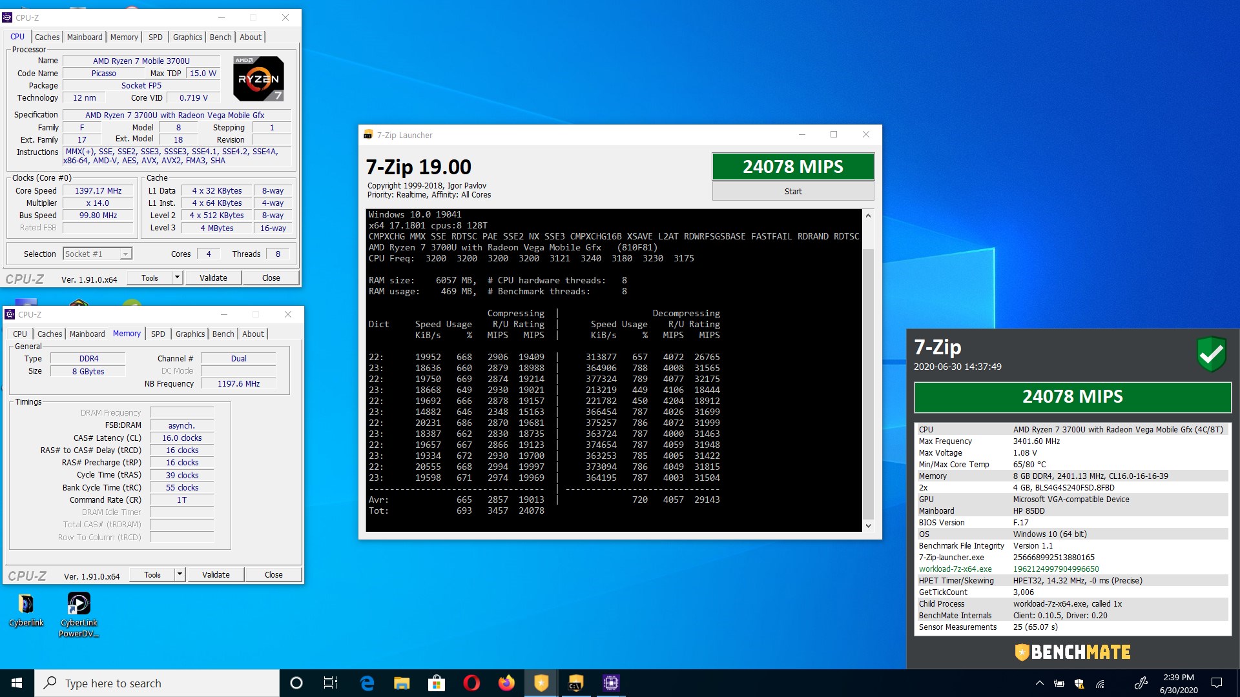The height and width of the screenshot is (697, 1240).
Task: Click 24078 MIPS score in 7-Zip Launcher
Action: click(x=793, y=167)
